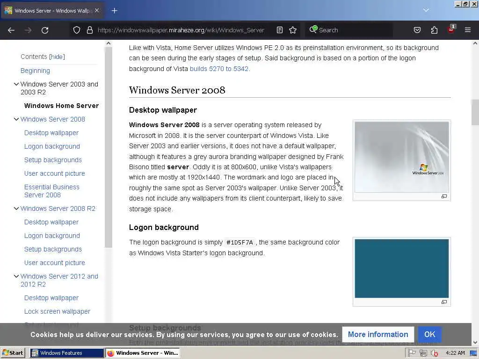This screenshot has height=359, width=479.
Task: Enlarge the Windows Server 2008 wallpaper image
Action: coord(444,196)
